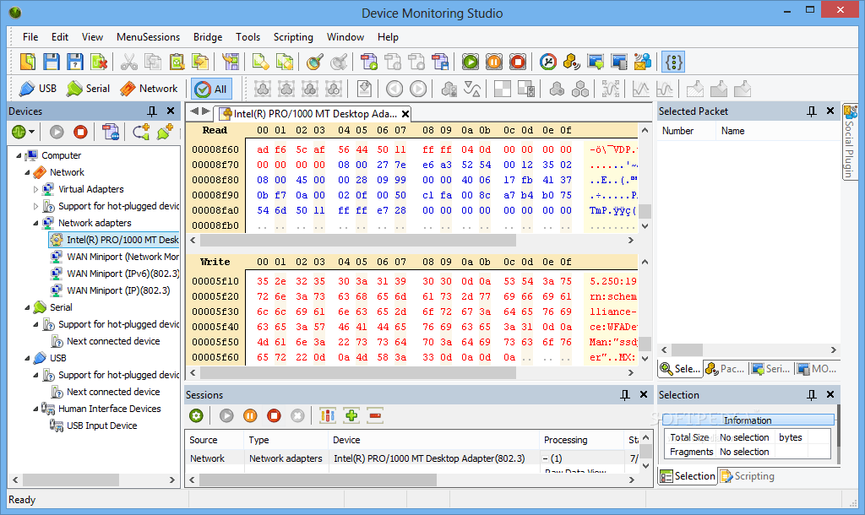Switch to the Seri... tab
Viewport: 865px width, 515px height.
click(x=771, y=369)
